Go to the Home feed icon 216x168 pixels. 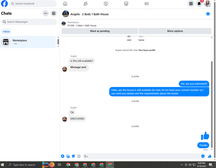coord(65,3)
